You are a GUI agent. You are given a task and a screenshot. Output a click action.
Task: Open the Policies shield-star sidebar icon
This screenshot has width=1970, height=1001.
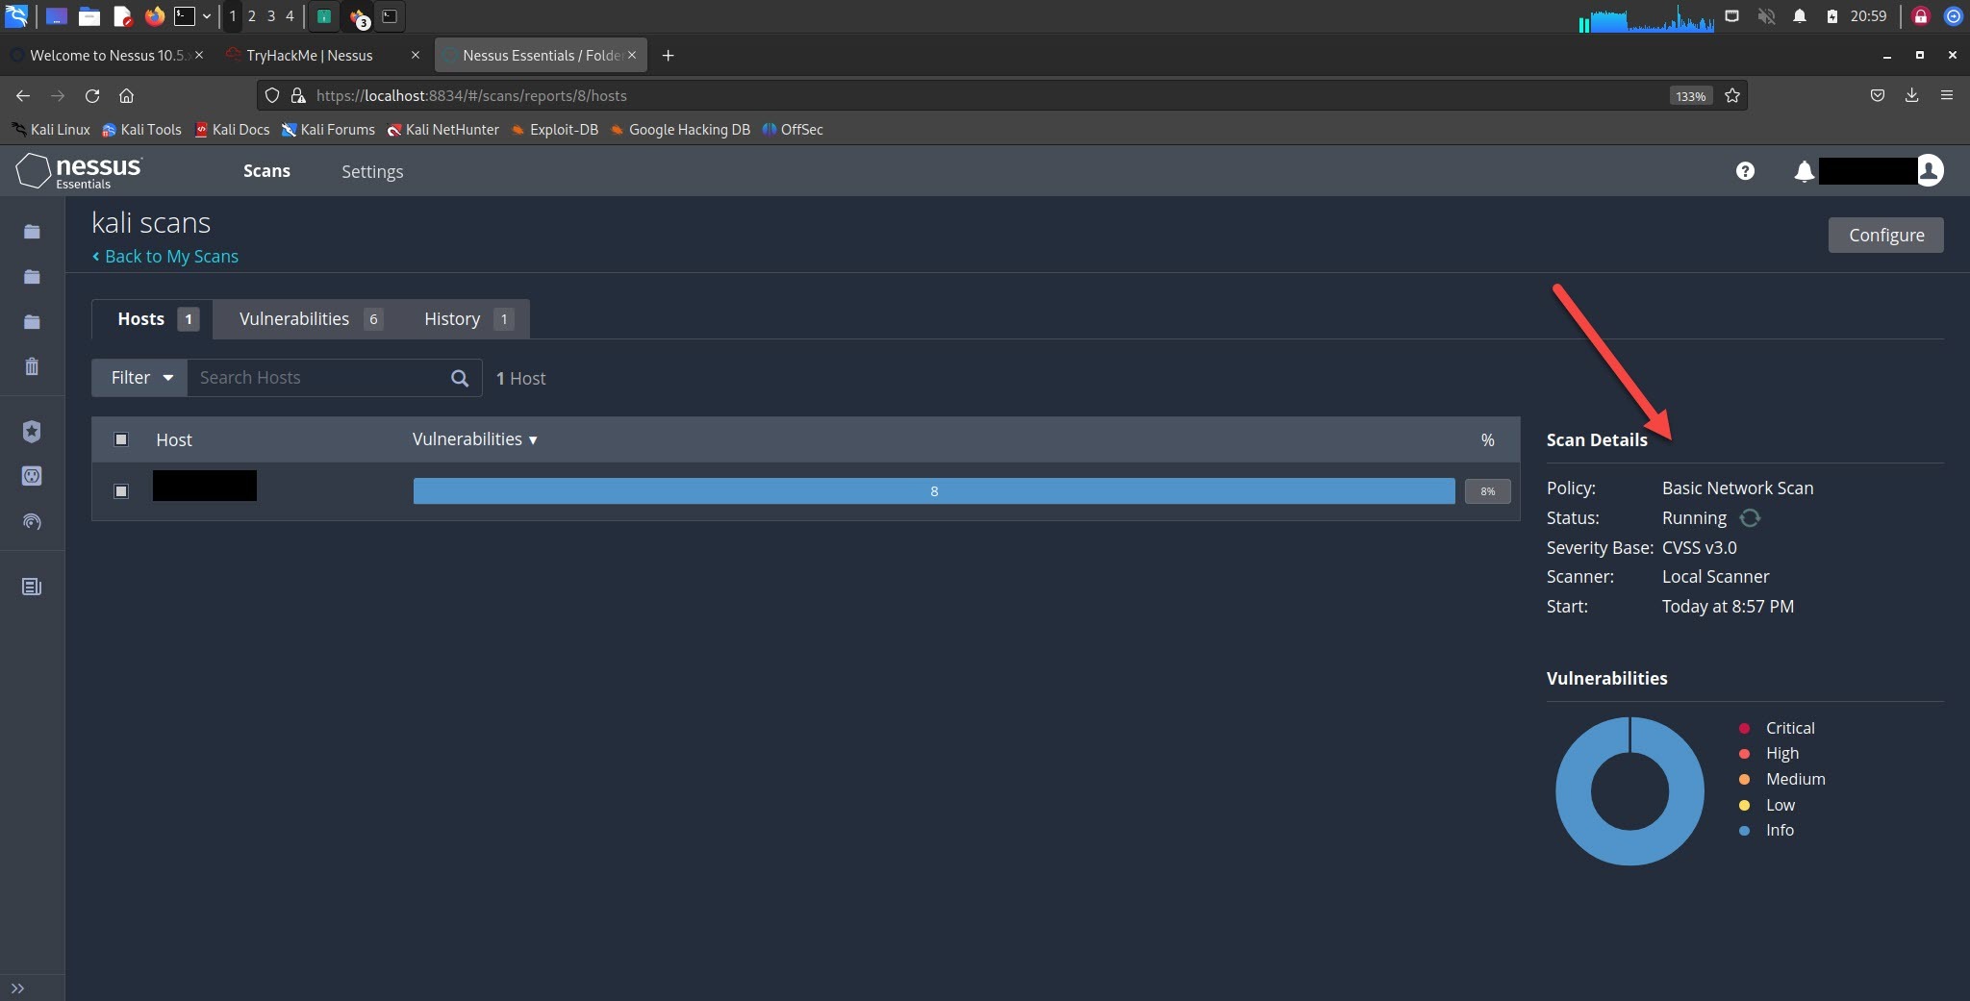click(x=32, y=431)
